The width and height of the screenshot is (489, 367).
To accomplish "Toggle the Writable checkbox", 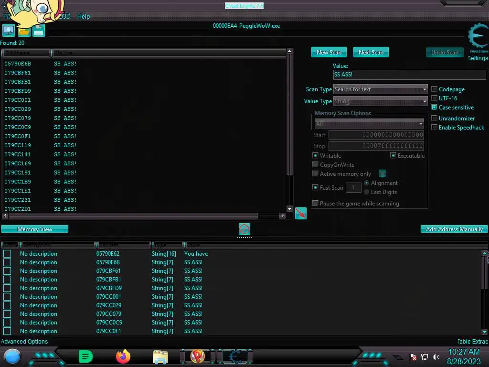I will pos(315,155).
